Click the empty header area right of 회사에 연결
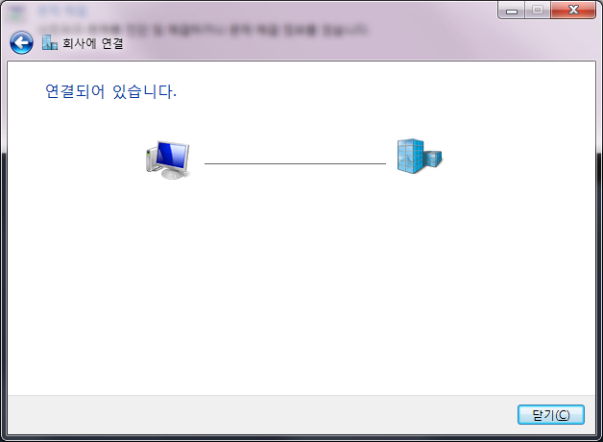The height and width of the screenshot is (442, 603). click(x=357, y=44)
